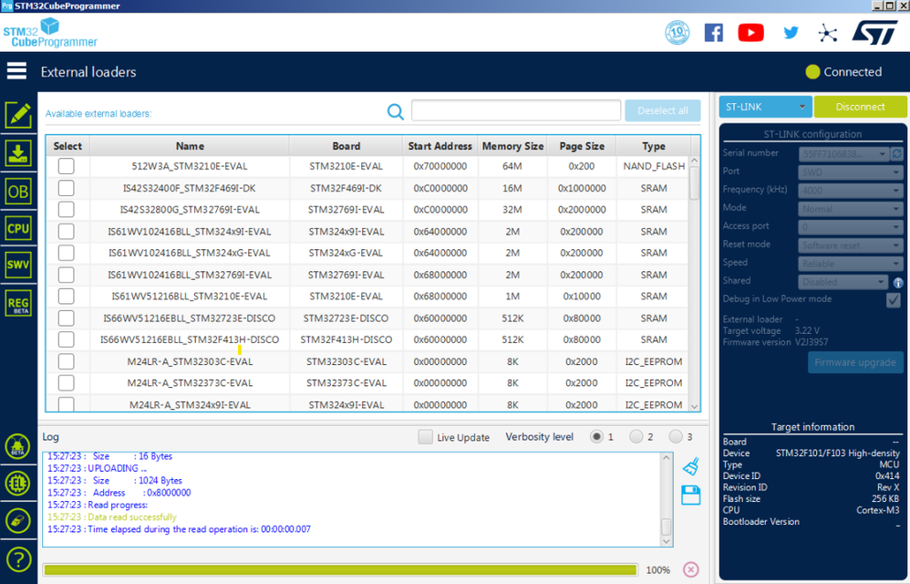Open Erasing & Programming download icon
910x584 pixels.
(18, 153)
